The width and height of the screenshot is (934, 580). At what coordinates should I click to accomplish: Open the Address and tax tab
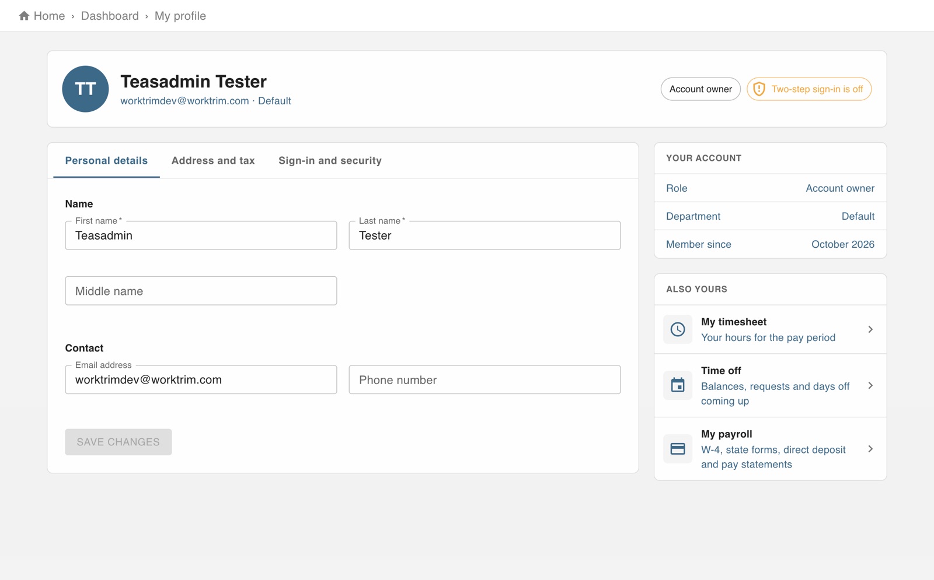pos(213,160)
